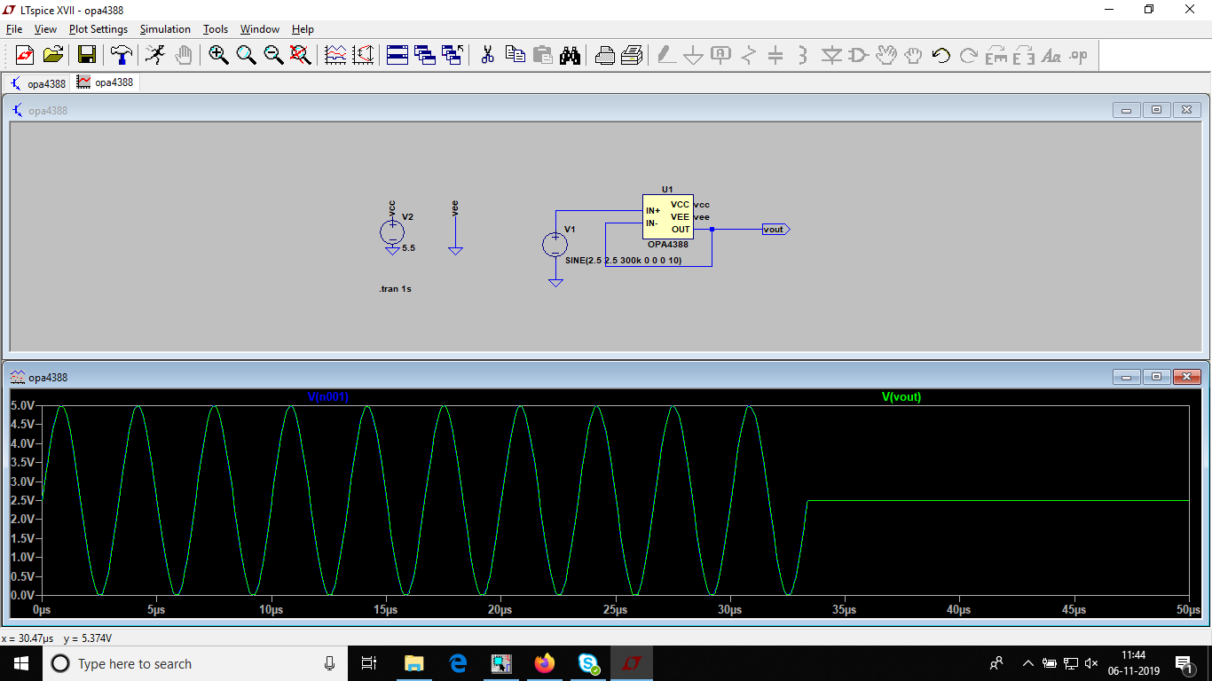The height and width of the screenshot is (681, 1212).
Task: Maximize the opa4388 schematic window
Action: pos(1156,110)
